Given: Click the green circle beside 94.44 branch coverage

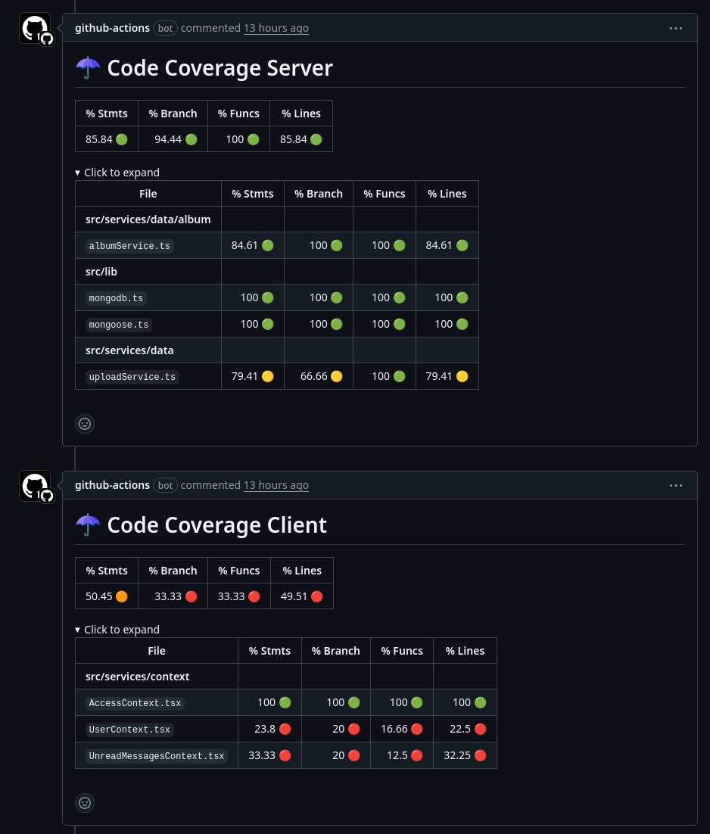Looking at the screenshot, I should tap(191, 139).
